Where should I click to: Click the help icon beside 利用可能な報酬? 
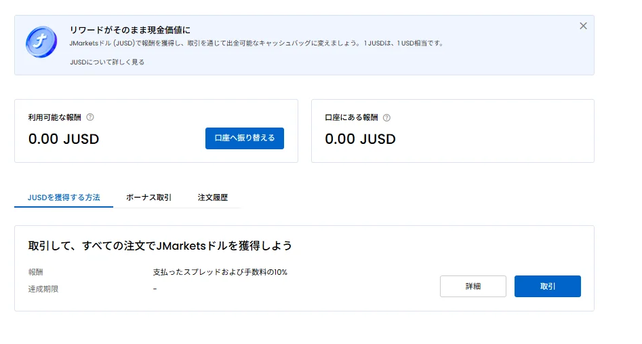click(x=90, y=117)
